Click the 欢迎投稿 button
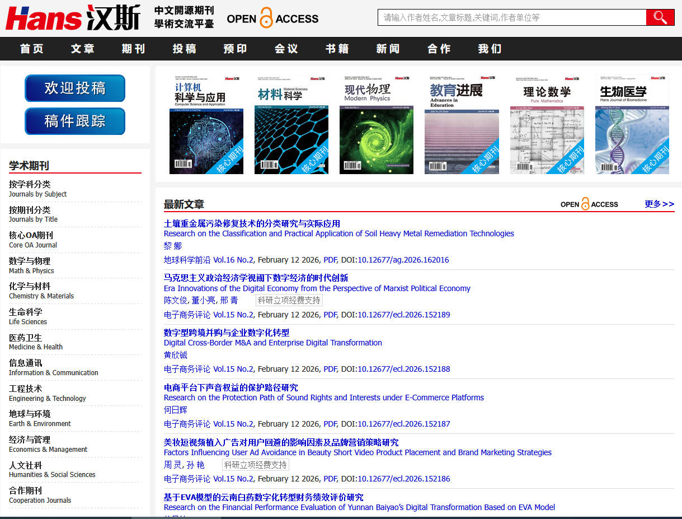The width and height of the screenshot is (682, 519). [74, 88]
